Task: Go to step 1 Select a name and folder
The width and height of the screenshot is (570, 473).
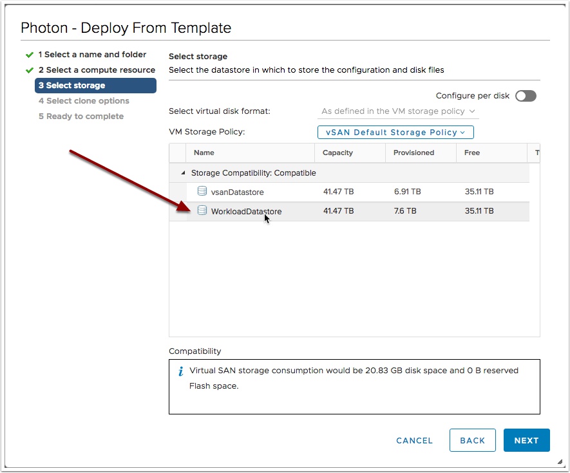Action: pos(92,55)
